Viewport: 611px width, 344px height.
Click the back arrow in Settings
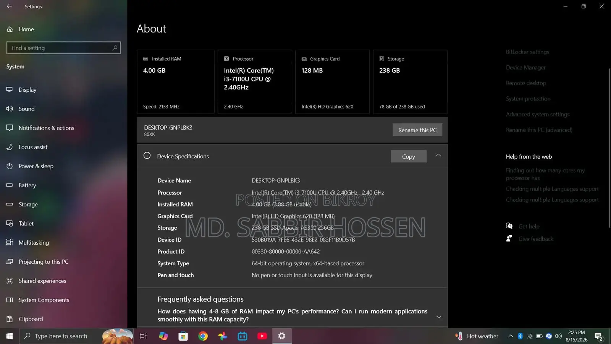pos(9,6)
